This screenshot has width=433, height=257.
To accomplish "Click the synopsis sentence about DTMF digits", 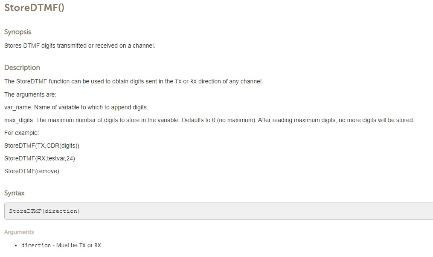I will pyautogui.click(x=79, y=46).
